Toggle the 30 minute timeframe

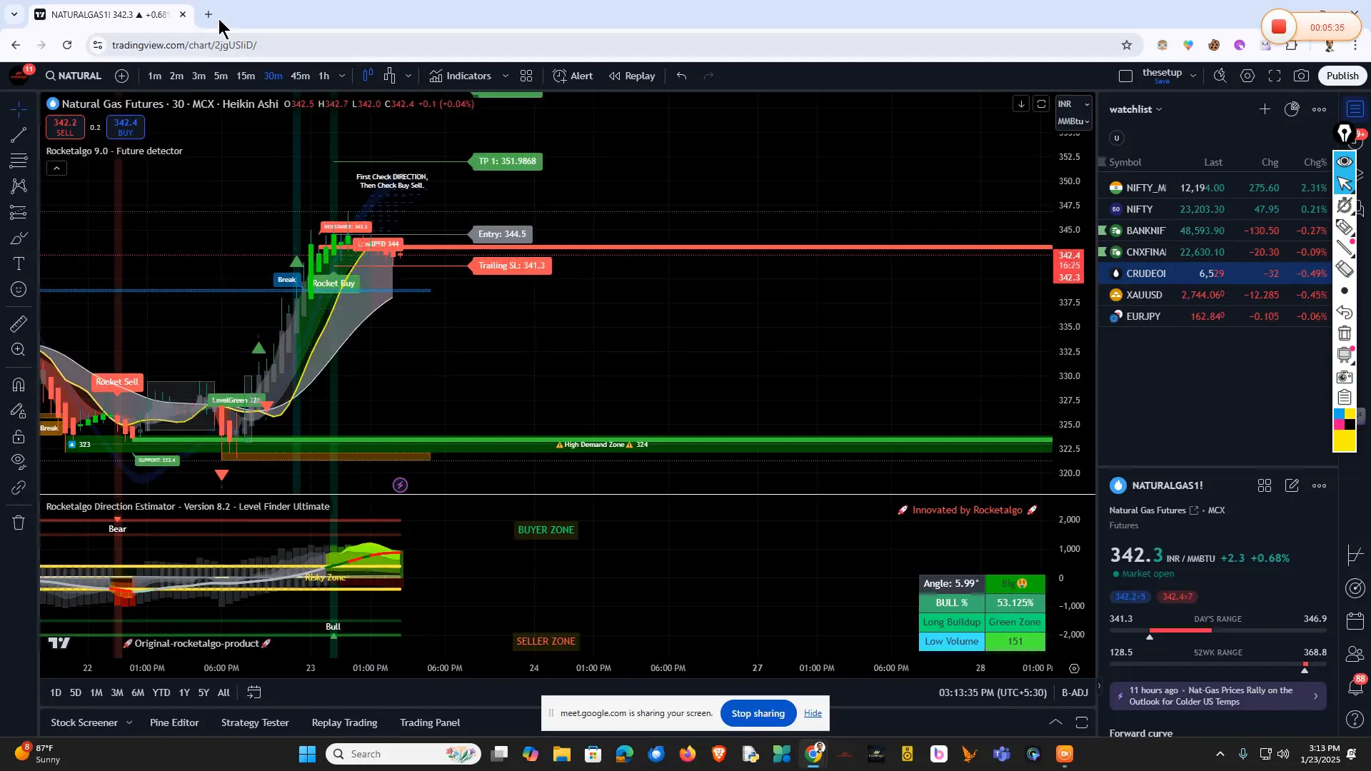272,76
